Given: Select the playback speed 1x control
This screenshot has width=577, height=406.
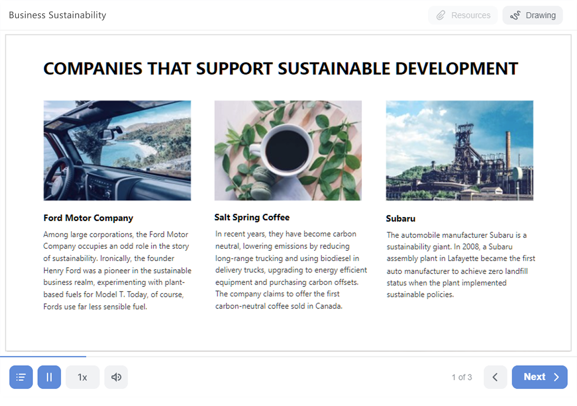Looking at the screenshot, I should click(x=82, y=377).
